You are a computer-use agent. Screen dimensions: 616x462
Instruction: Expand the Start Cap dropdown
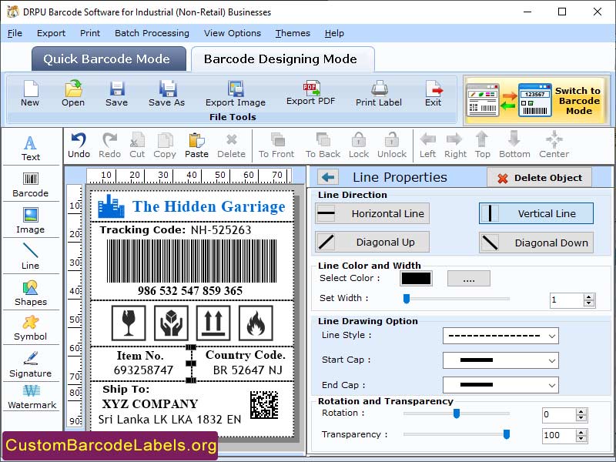click(x=500, y=360)
